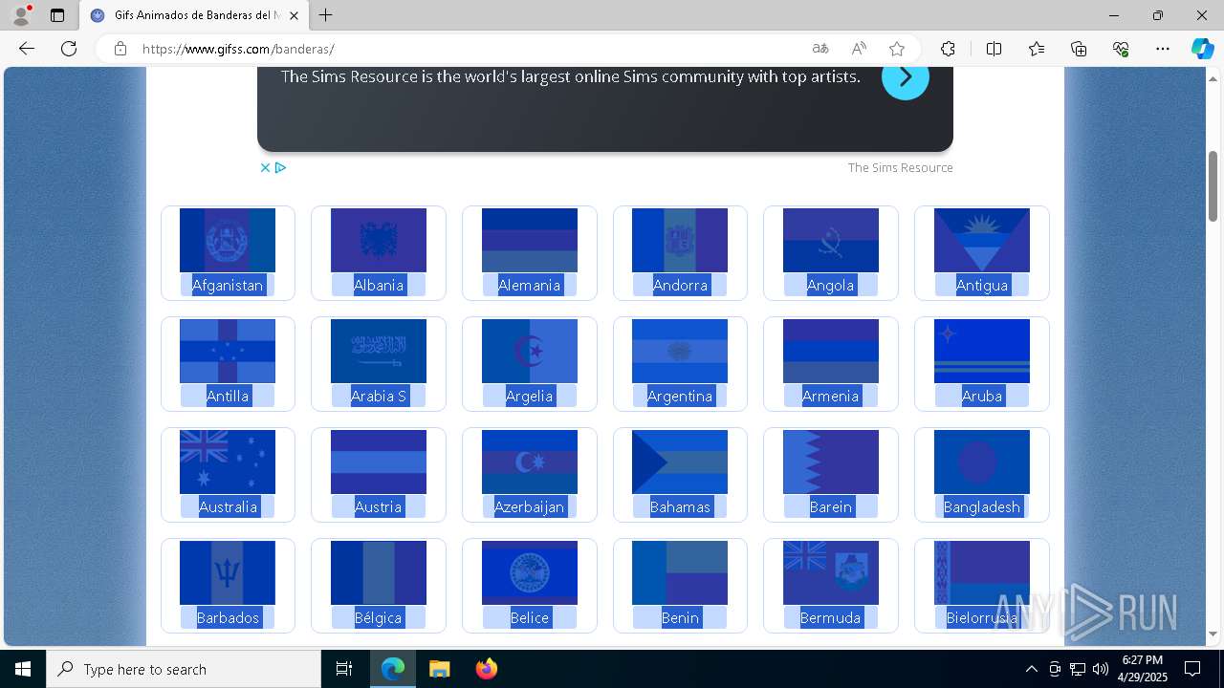Image resolution: width=1224 pixels, height=688 pixels.
Task: Open Task View on taskbar
Action: [x=344, y=669]
